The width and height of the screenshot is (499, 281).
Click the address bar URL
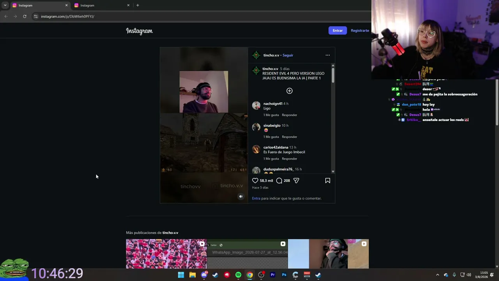[68, 16]
